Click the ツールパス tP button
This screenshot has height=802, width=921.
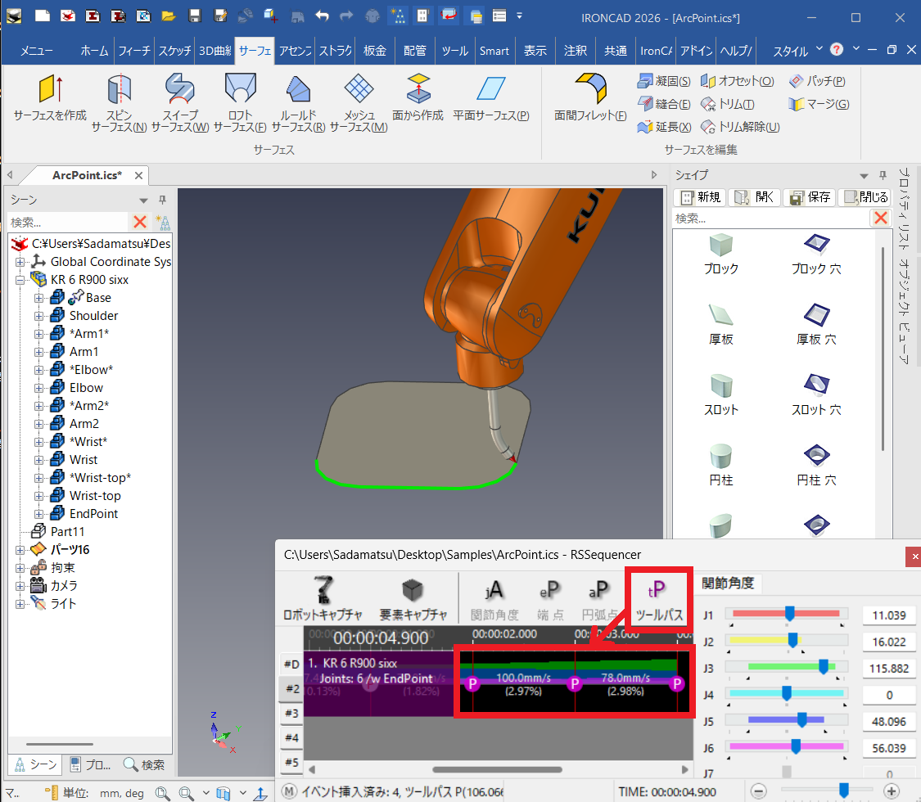pyautogui.click(x=659, y=600)
